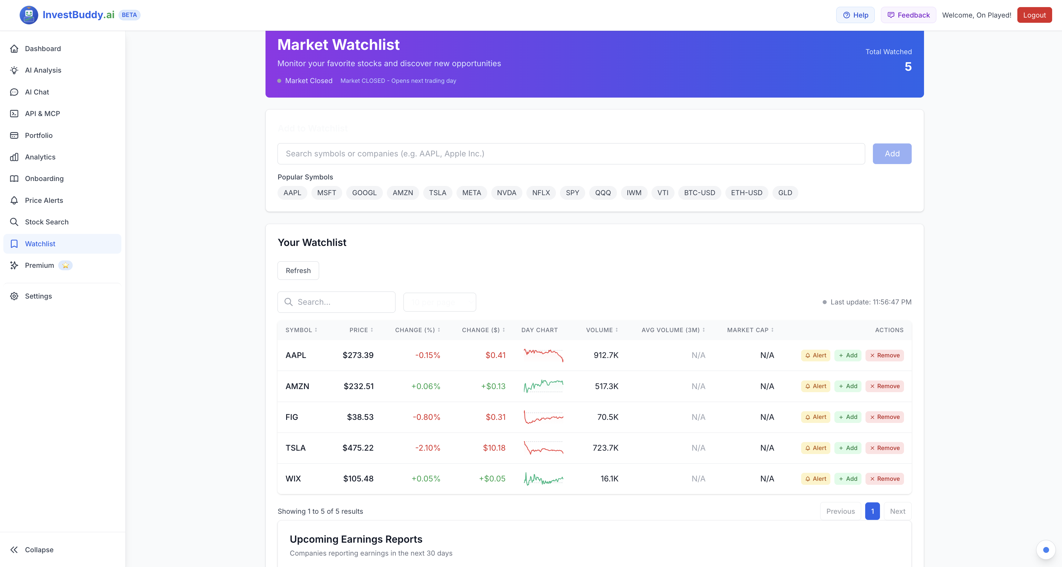Set an Alert for WIX
Image resolution: width=1062 pixels, height=567 pixels.
pos(816,479)
